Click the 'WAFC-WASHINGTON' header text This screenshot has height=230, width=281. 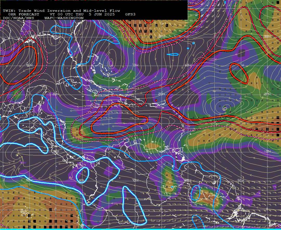pos(64,18)
